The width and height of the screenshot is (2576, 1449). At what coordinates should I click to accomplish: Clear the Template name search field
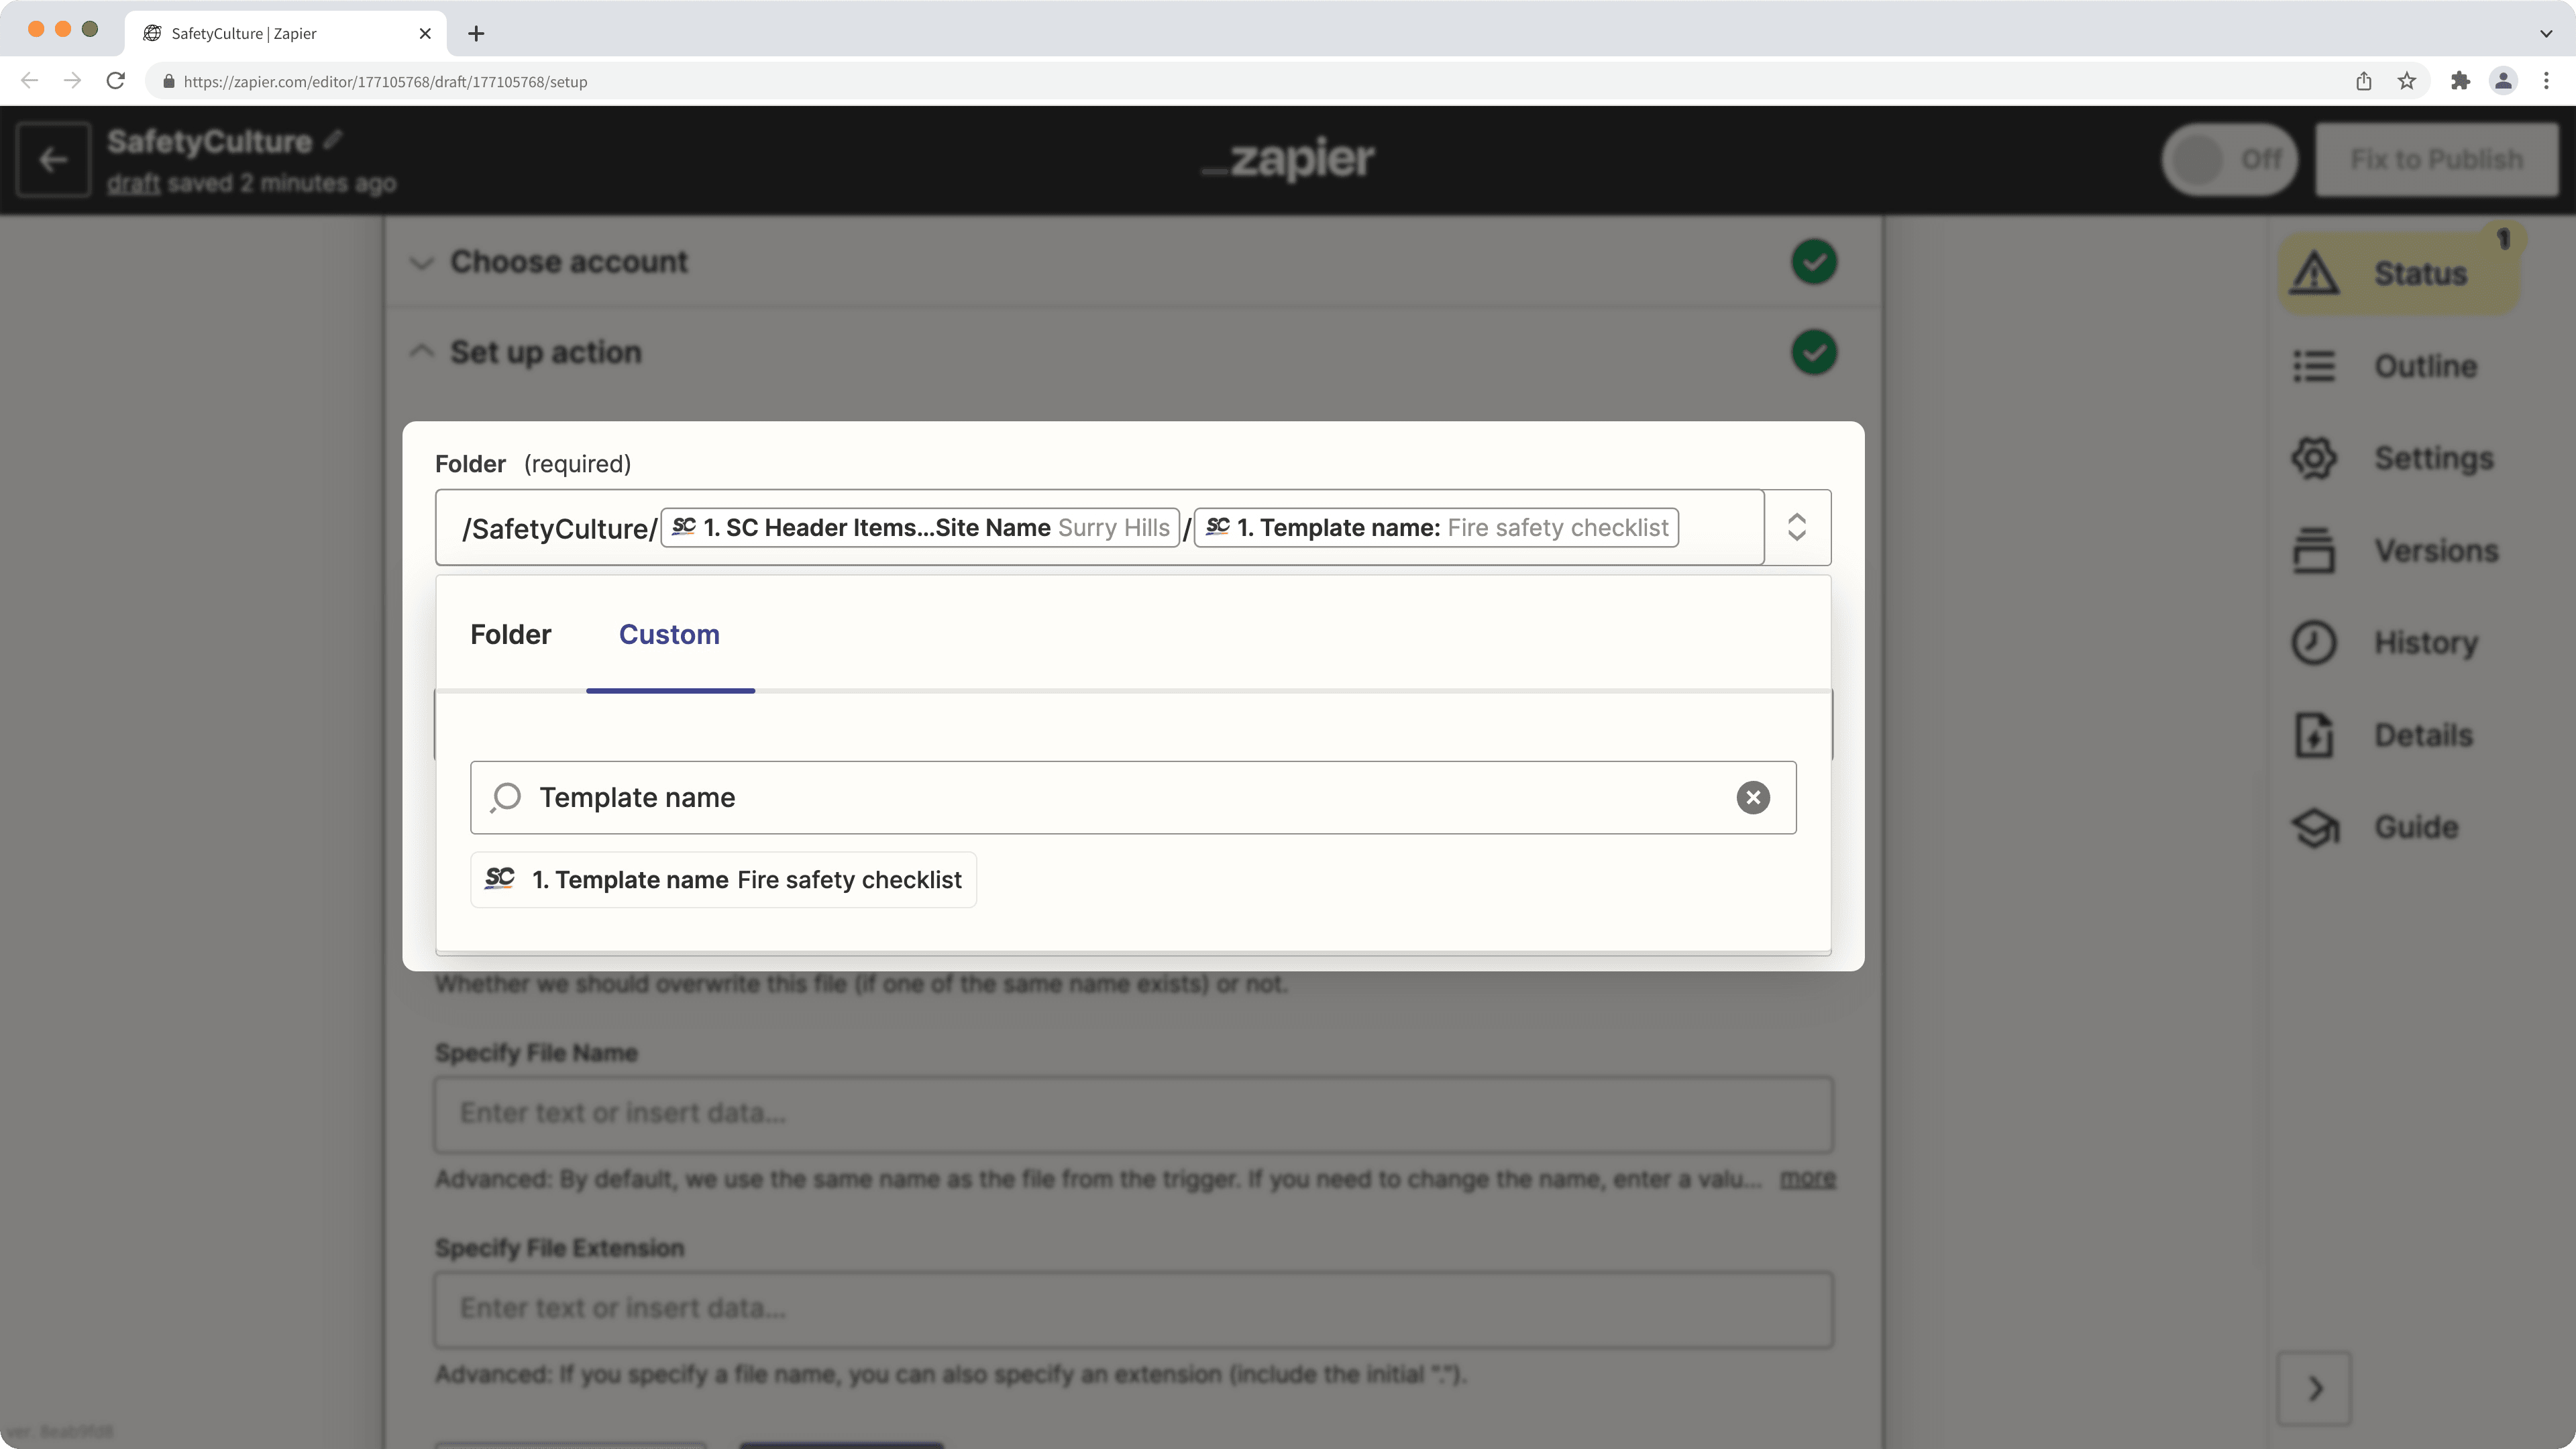(x=1752, y=797)
